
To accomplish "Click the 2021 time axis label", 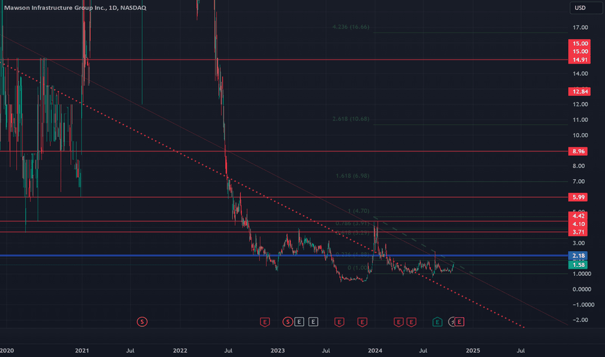I will coord(82,351).
